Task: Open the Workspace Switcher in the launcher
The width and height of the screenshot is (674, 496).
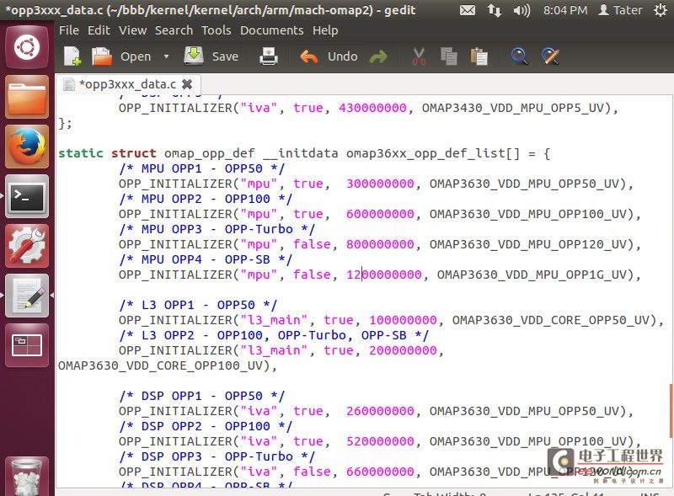Action: point(27,345)
